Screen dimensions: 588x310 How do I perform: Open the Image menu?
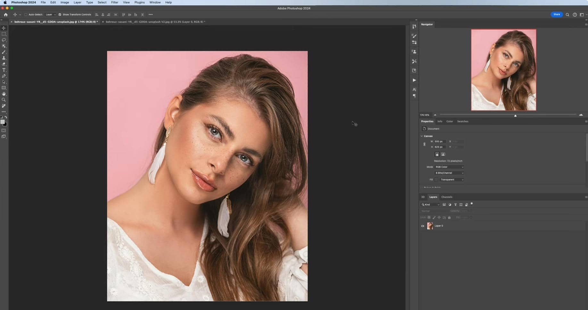click(x=65, y=2)
